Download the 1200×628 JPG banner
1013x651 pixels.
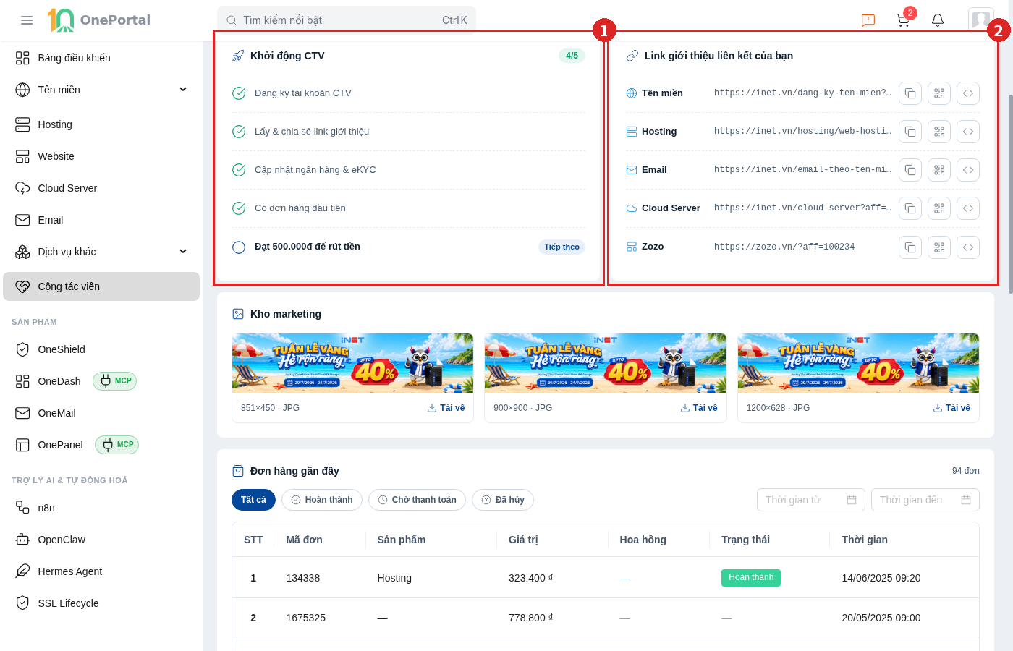coord(951,408)
